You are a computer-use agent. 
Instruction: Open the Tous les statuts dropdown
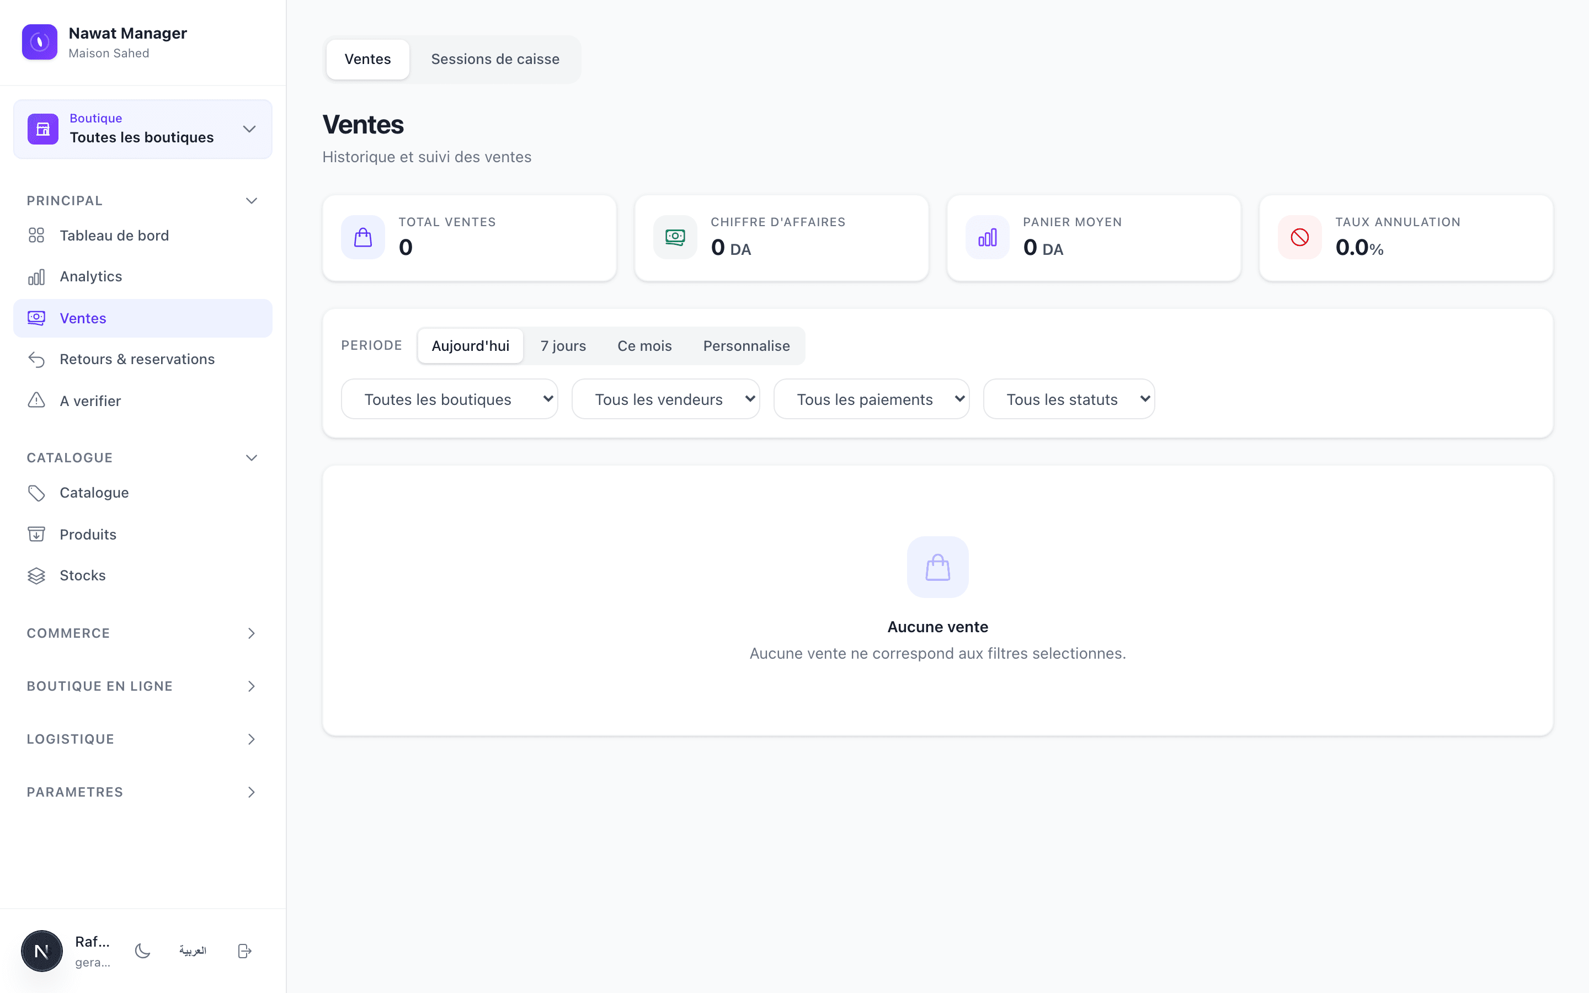pos(1069,399)
